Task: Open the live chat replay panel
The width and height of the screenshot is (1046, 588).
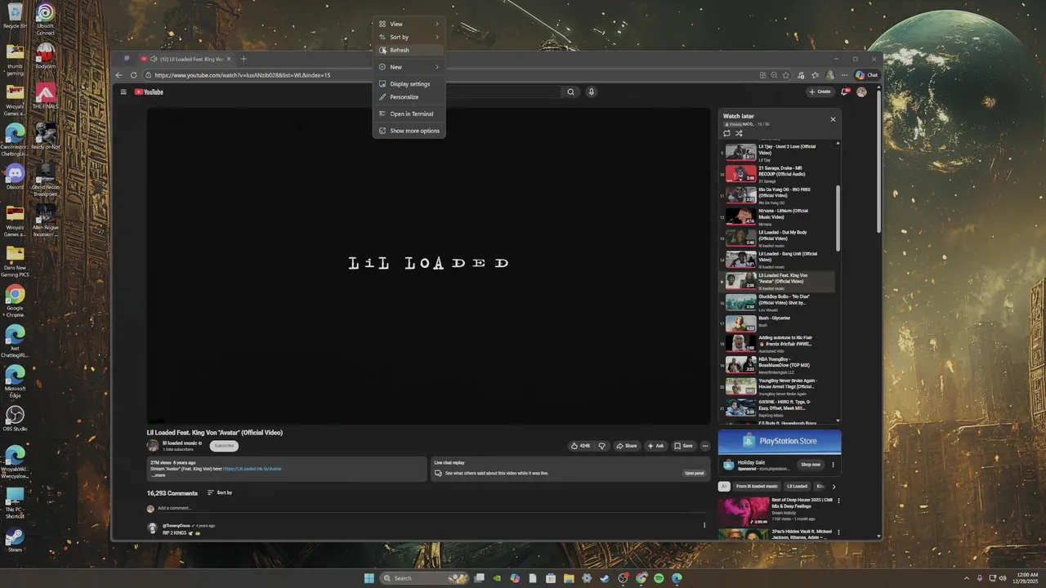Action: point(694,473)
